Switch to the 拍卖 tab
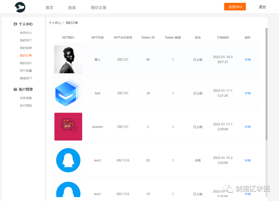The image size is (279, 201). [72, 7]
